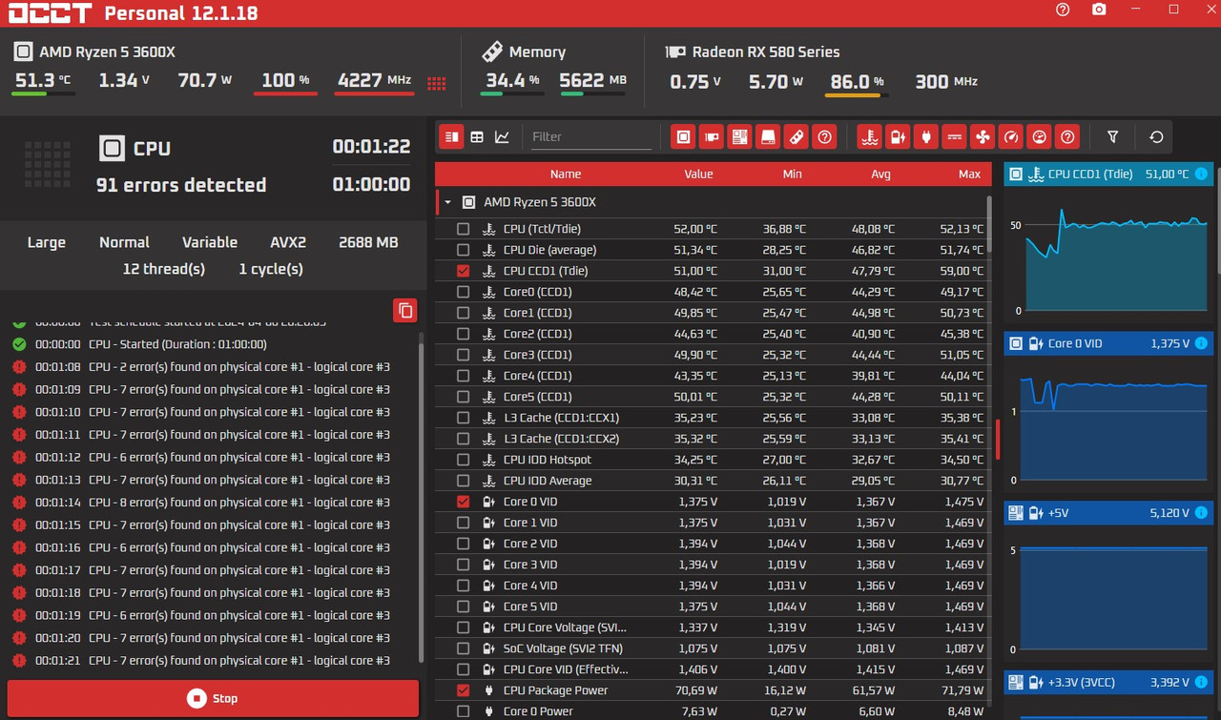Uncheck the Core 0 VID checkbox
Viewport: 1221px width, 720px height.
point(464,502)
